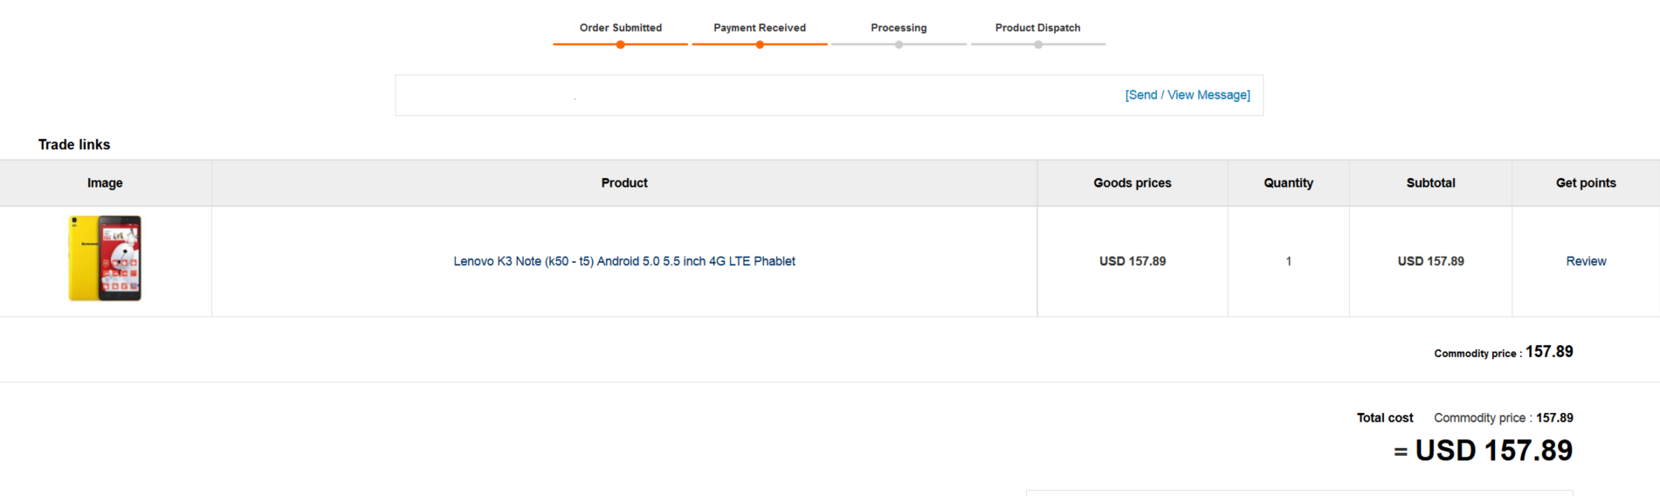Click the Payment Received step dot
Image resolution: width=1660 pixels, height=496 pixels.
(760, 45)
